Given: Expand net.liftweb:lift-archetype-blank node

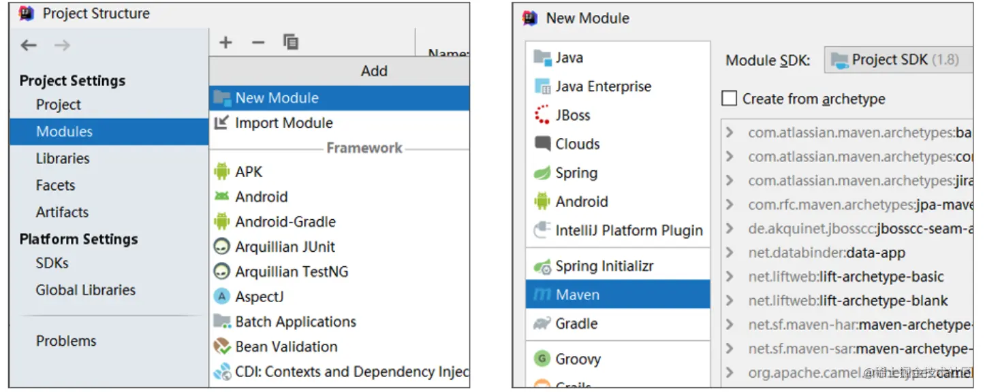Looking at the screenshot, I should [x=730, y=301].
